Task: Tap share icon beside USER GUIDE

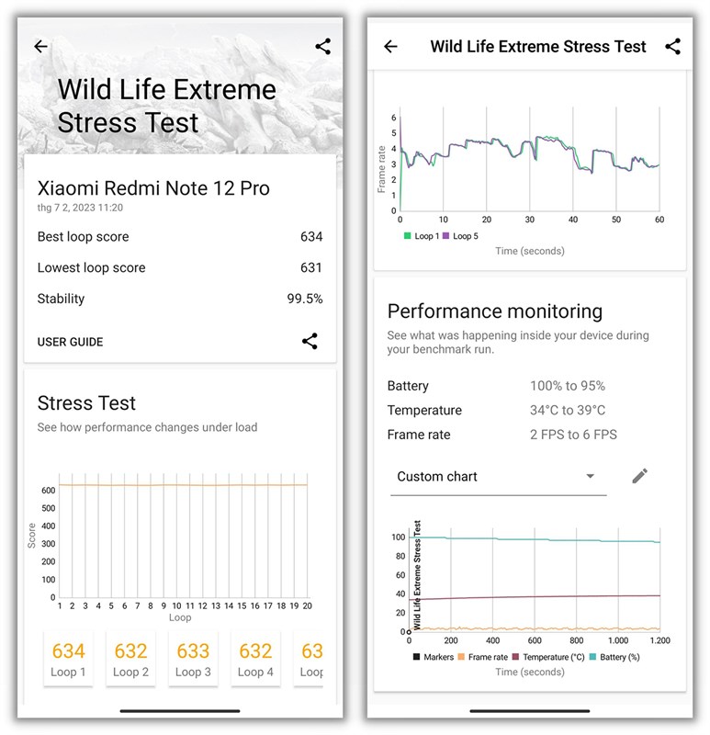Action: (x=310, y=342)
